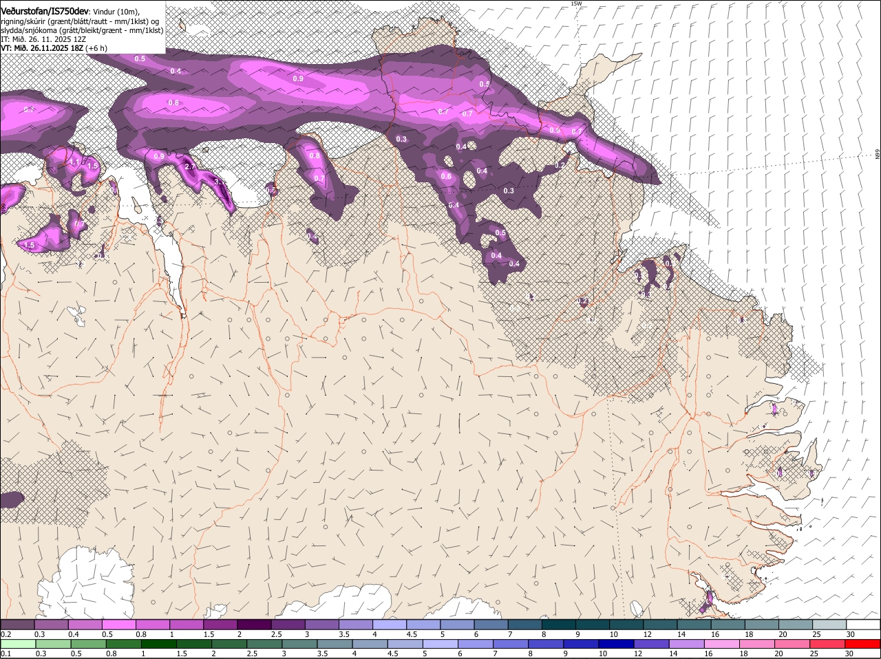881x659 pixels.
Task: Click the darkest green 1–1.5 swatch in bottom legend
Action: [x=158, y=644]
